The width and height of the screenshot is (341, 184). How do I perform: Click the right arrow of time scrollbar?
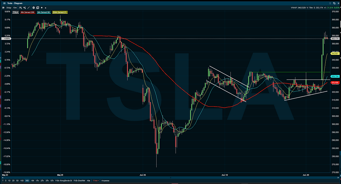(338, 177)
